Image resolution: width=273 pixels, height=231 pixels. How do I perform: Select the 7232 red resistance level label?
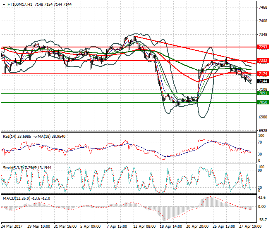pyautogui.click(x=263, y=61)
